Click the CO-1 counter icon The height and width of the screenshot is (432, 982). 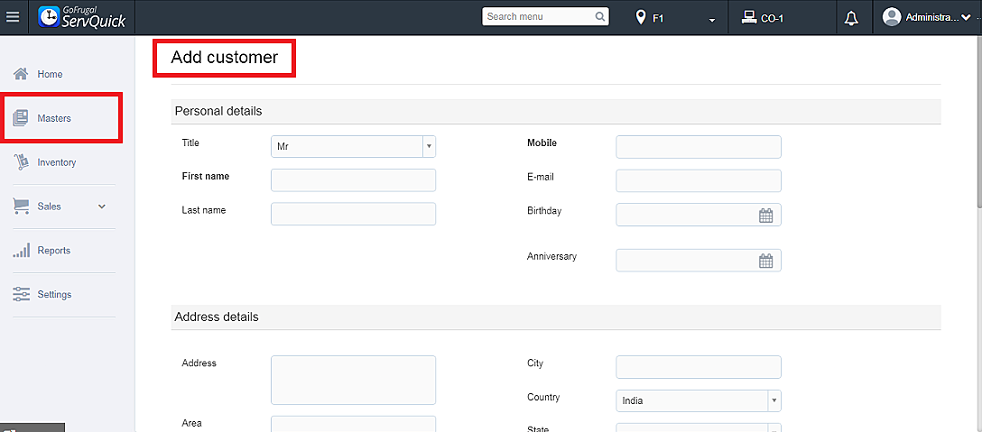749,17
